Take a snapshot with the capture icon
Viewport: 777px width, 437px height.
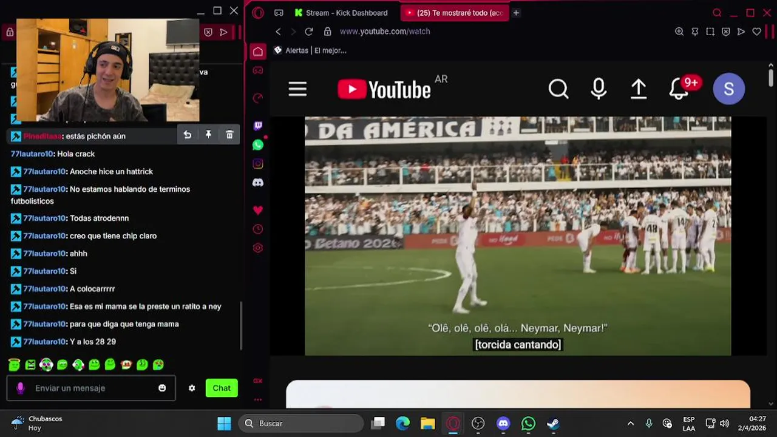click(x=710, y=32)
